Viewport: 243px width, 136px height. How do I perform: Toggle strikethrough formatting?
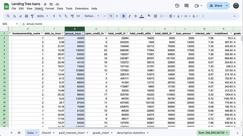[x=136, y=16]
